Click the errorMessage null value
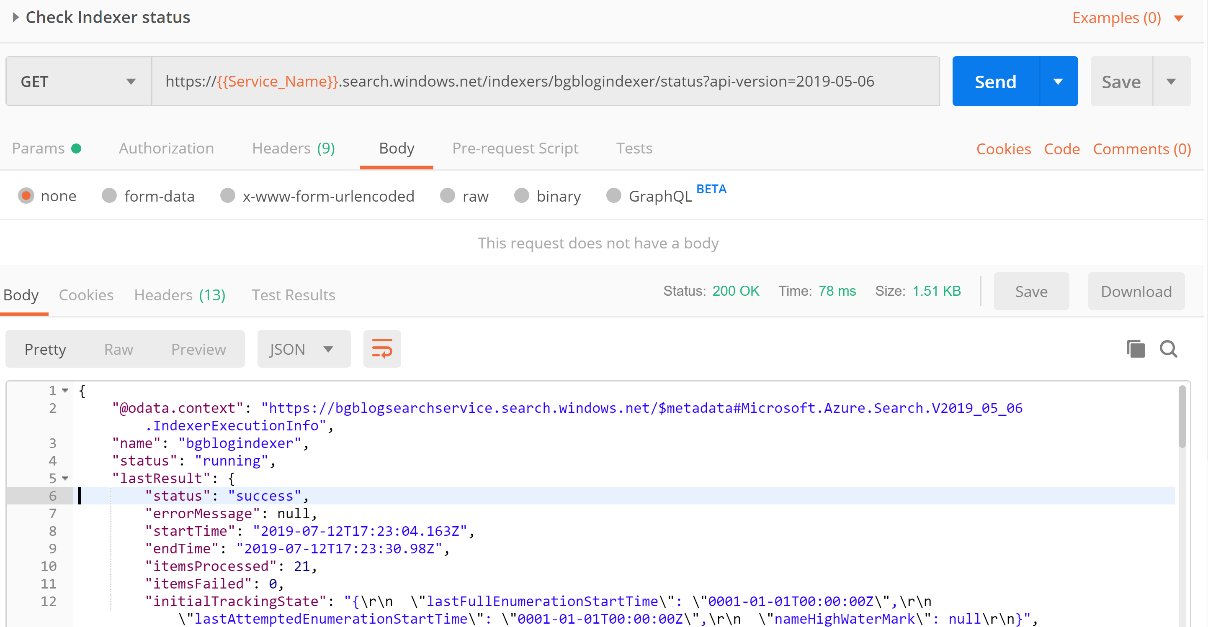 point(293,514)
